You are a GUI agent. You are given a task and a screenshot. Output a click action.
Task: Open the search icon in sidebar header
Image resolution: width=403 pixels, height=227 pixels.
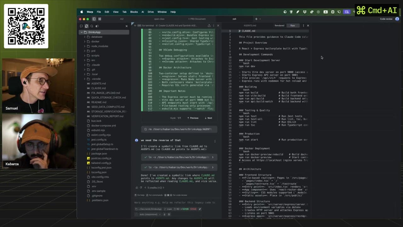pos(92,26)
